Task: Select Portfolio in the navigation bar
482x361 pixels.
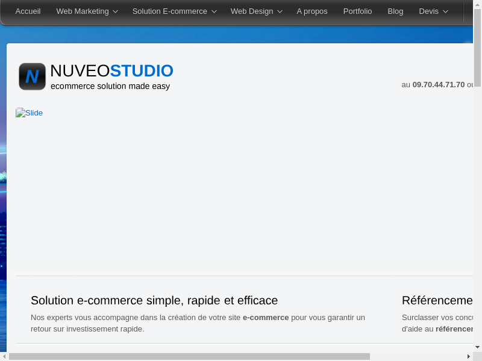Action: (x=357, y=11)
